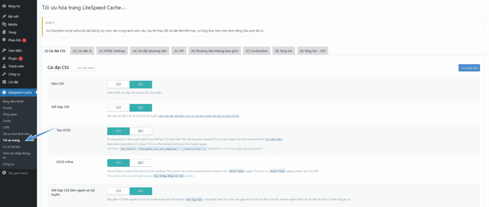Screen dimensions: 489x207
Task: Open Tìm hiểu thêm link beside Cài đặt CSS
Action: point(86,68)
